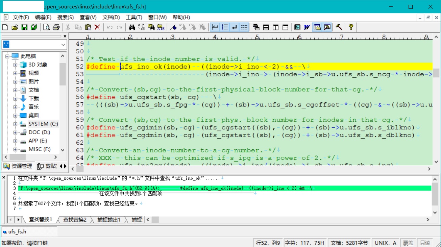Create a new blank document
This screenshot has height=247, width=441.
[5, 27]
